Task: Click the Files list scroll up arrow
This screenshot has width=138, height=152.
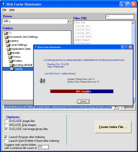Action: [x=133, y=23]
